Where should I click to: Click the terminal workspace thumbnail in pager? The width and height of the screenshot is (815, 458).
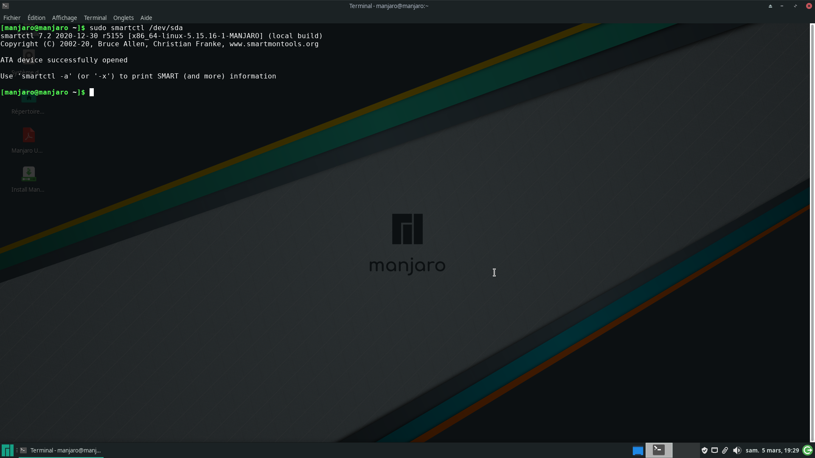coord(659,450)
